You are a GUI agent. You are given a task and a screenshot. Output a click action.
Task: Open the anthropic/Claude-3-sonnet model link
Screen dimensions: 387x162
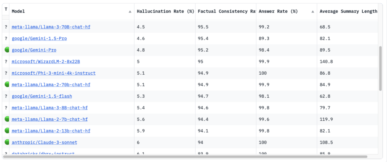(x=44, y=142)
